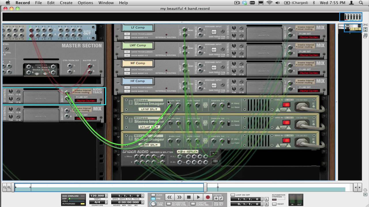Show Insert FX on HF Comp
The width and height of the screenshot is (369, 207).
[127, 91]
